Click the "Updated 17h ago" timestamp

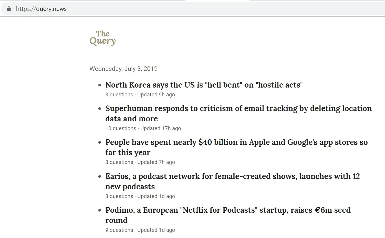pyautogui.click(x=160, y=128)
